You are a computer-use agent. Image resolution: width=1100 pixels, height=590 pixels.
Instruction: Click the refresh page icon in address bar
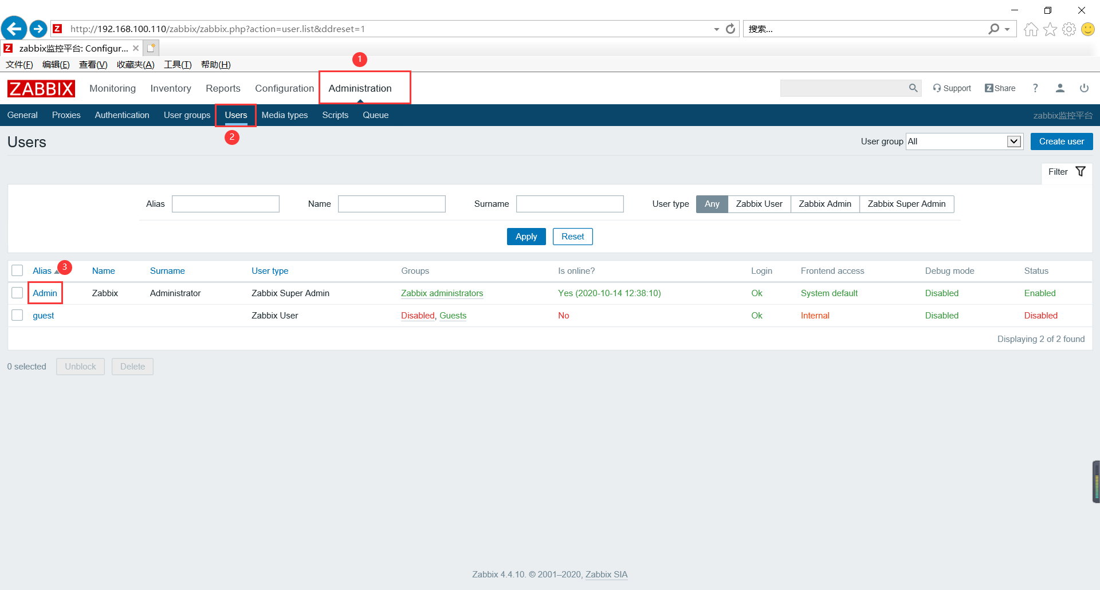pyautogui.click(x=730, y=29)
